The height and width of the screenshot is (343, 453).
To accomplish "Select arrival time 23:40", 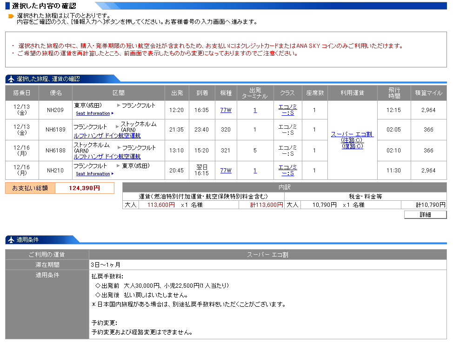I will (201, 130).
